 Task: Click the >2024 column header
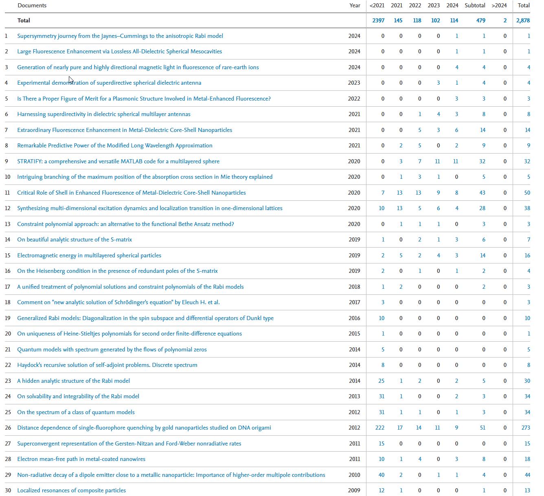[499, 5]
